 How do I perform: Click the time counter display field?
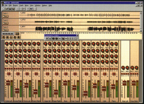coord(8,34)
